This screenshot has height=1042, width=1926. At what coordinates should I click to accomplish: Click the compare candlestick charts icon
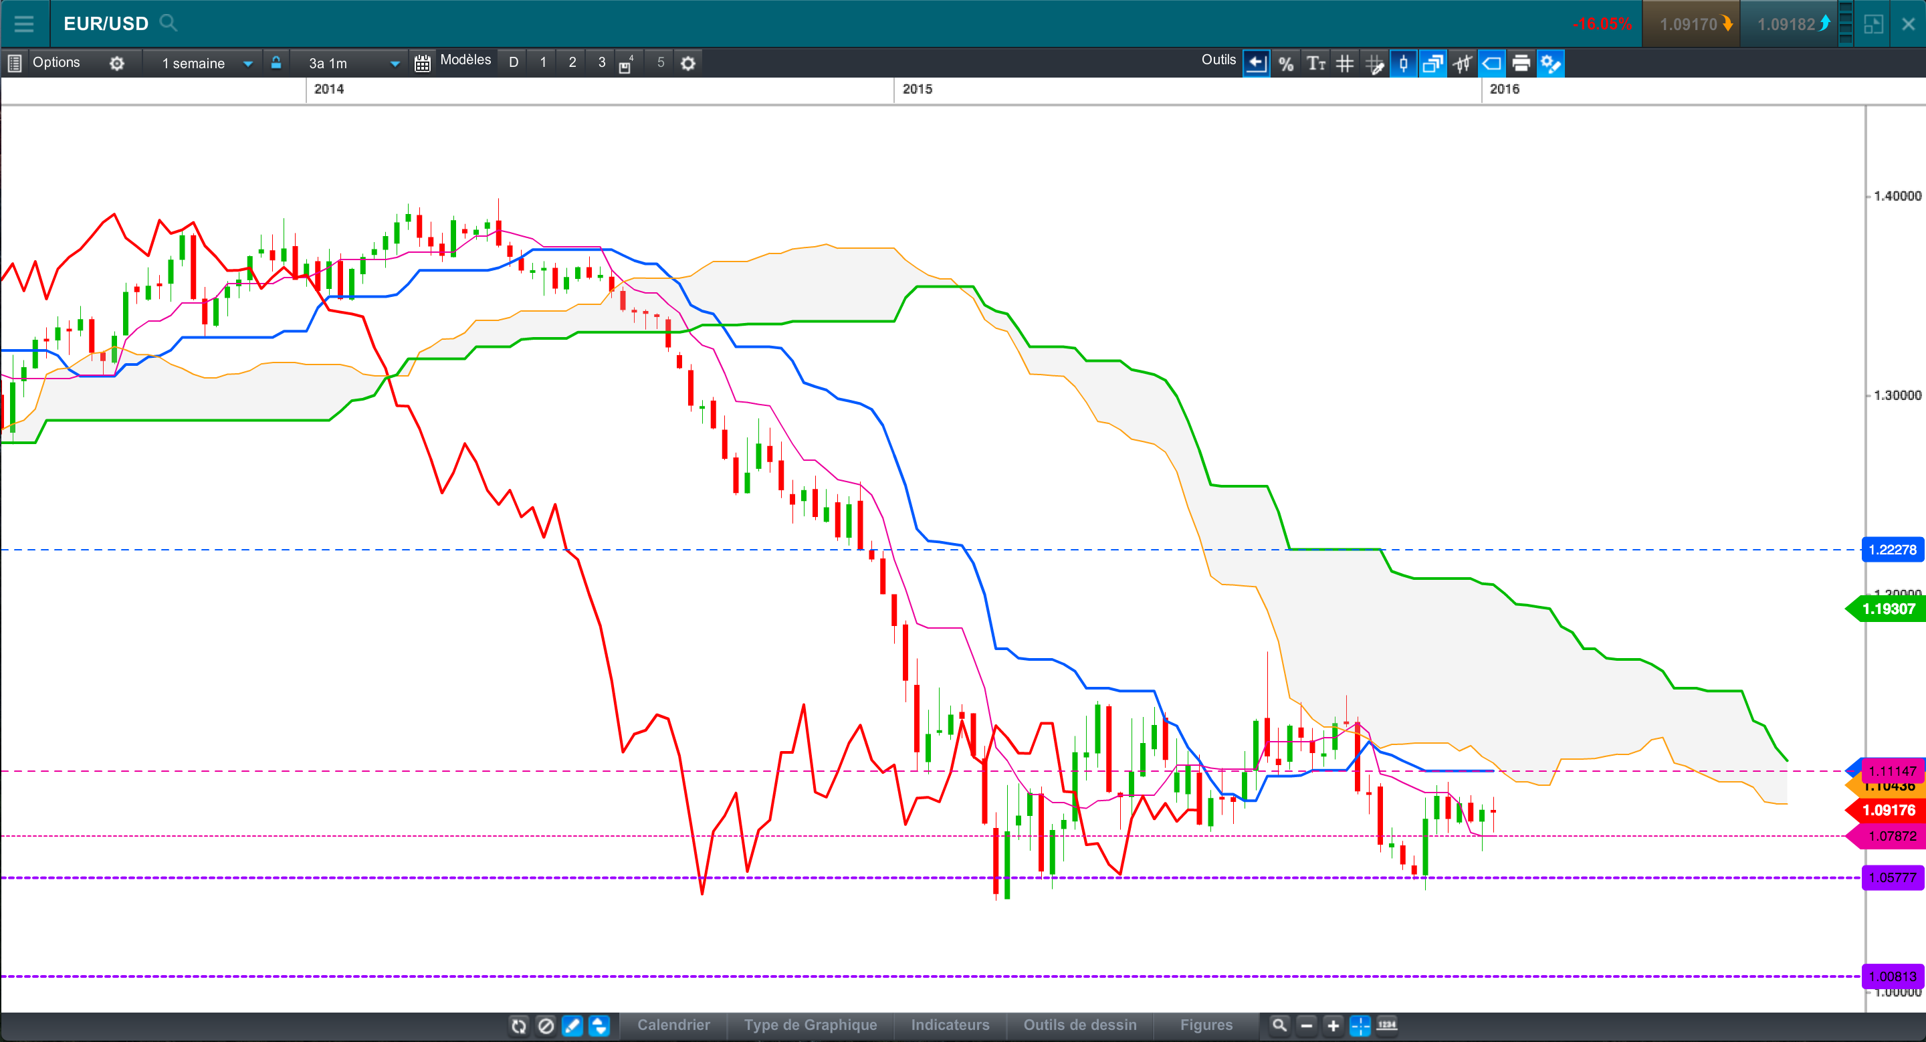pos(1462,64)
